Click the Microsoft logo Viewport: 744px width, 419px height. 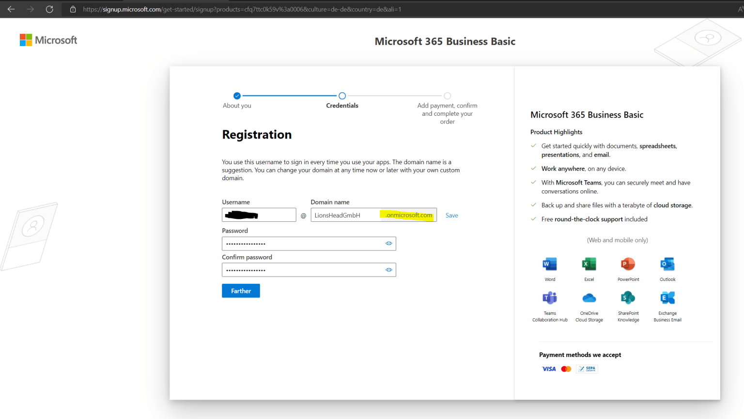pyautogui.click(x=48, y=40)
